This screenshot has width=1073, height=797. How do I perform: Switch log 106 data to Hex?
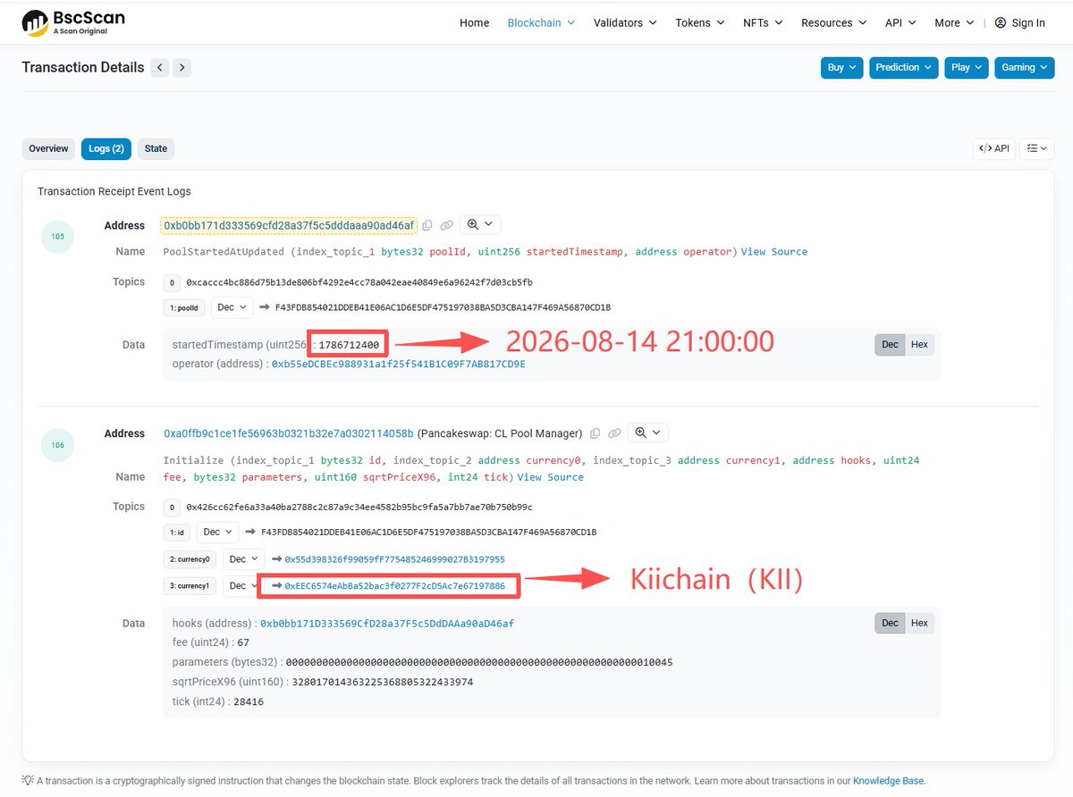pos(919,623)
